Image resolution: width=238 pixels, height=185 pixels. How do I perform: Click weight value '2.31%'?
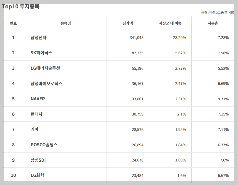[180, 99]
